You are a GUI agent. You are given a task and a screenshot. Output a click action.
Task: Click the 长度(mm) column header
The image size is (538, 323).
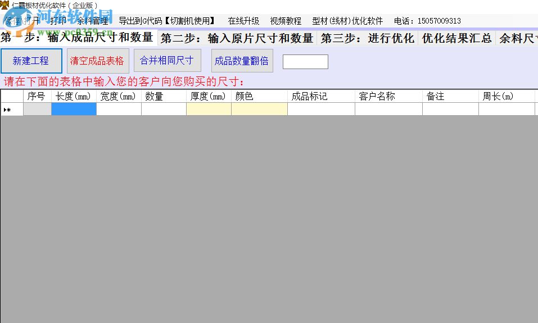tap(74, 96)
